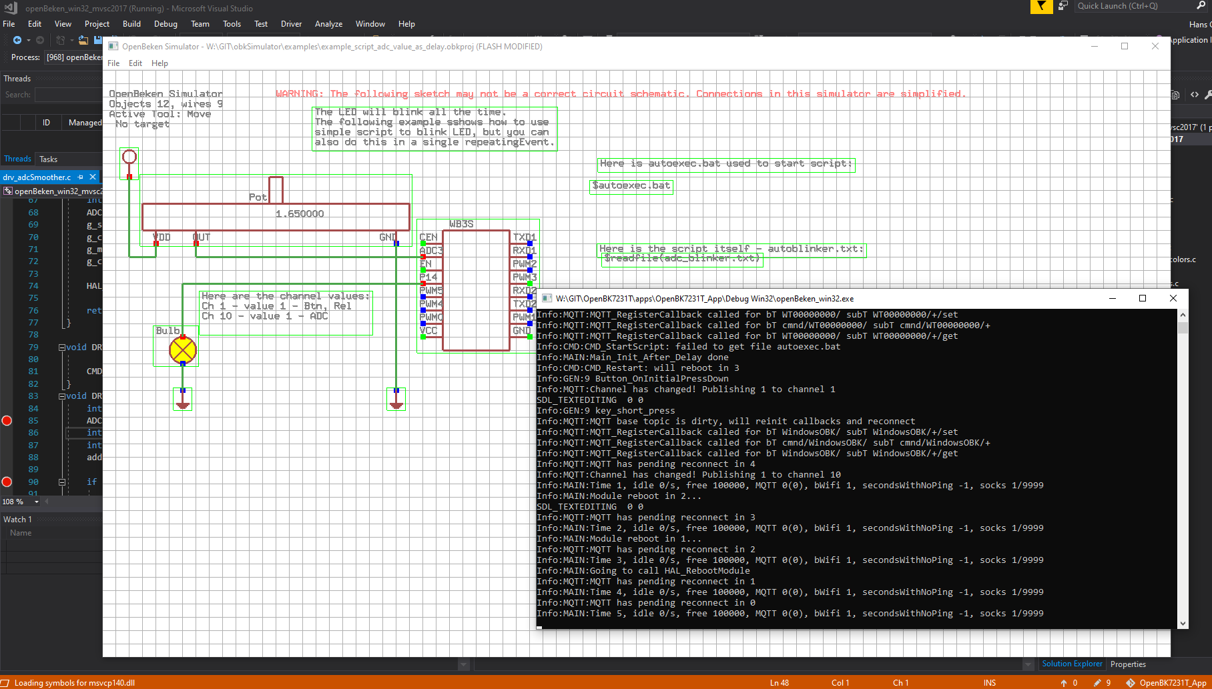Click the Threads Search input field
1212x689 pixels.
point(68,95)
